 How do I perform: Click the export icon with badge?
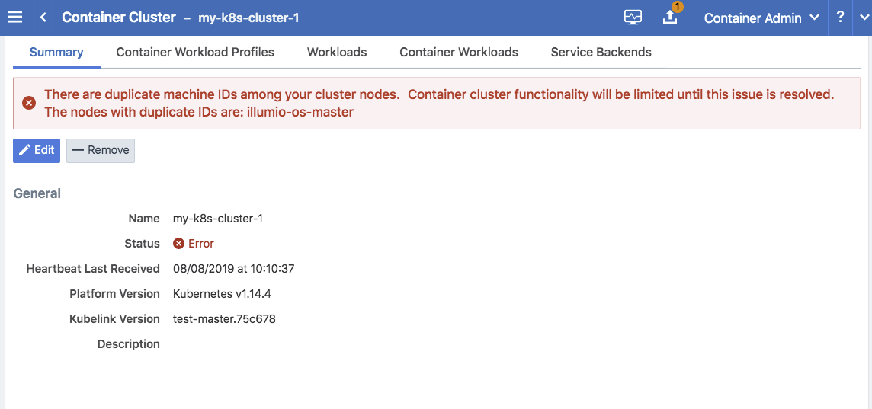670,17
